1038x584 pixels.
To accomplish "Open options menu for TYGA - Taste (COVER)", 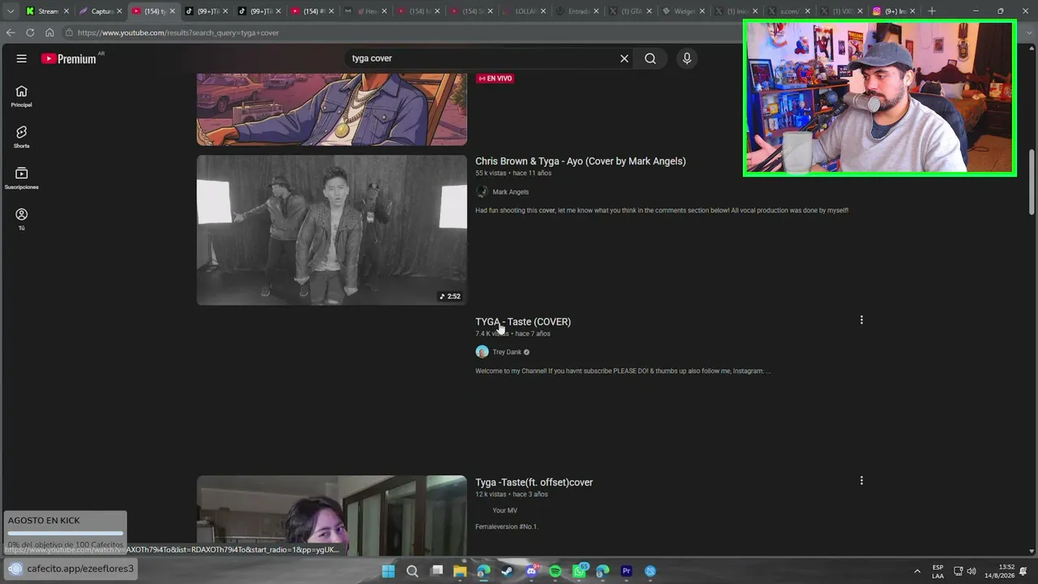I will point(861,320).
